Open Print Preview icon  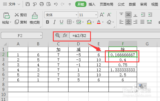click(x=49, y=4)
